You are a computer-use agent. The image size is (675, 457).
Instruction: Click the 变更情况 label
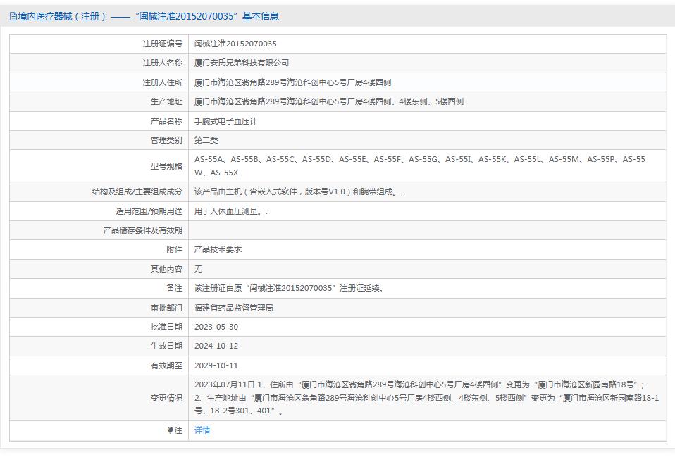pos(166,398)
